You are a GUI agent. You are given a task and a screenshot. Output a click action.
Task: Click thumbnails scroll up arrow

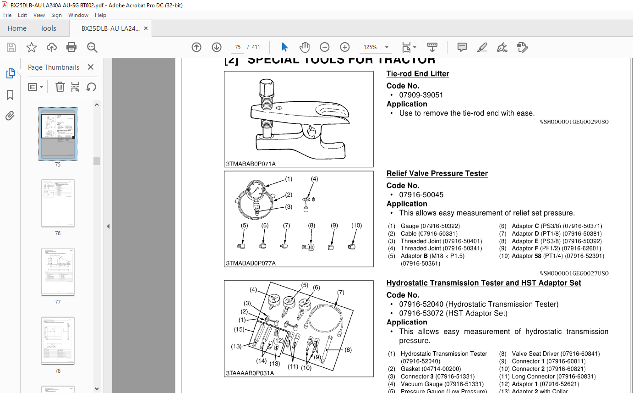97,104
